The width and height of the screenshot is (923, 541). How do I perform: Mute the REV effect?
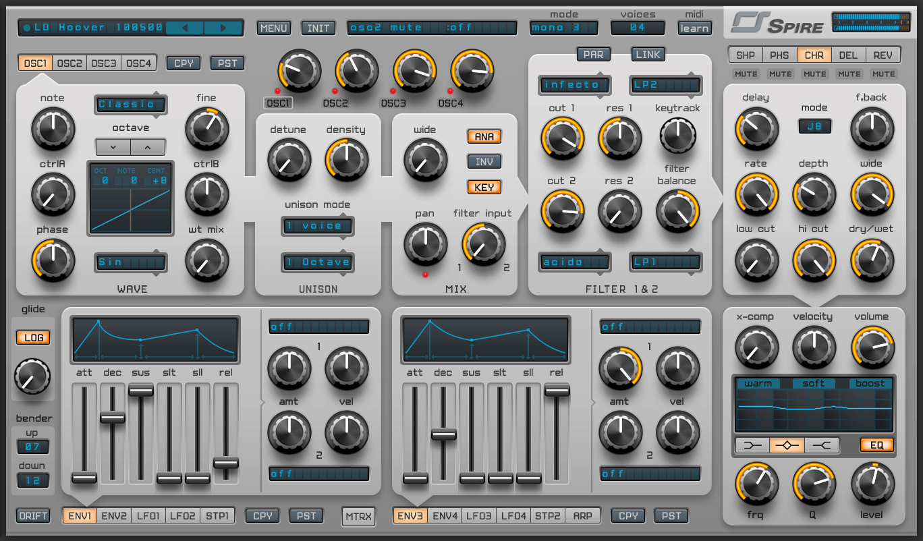tap(883, 74)
